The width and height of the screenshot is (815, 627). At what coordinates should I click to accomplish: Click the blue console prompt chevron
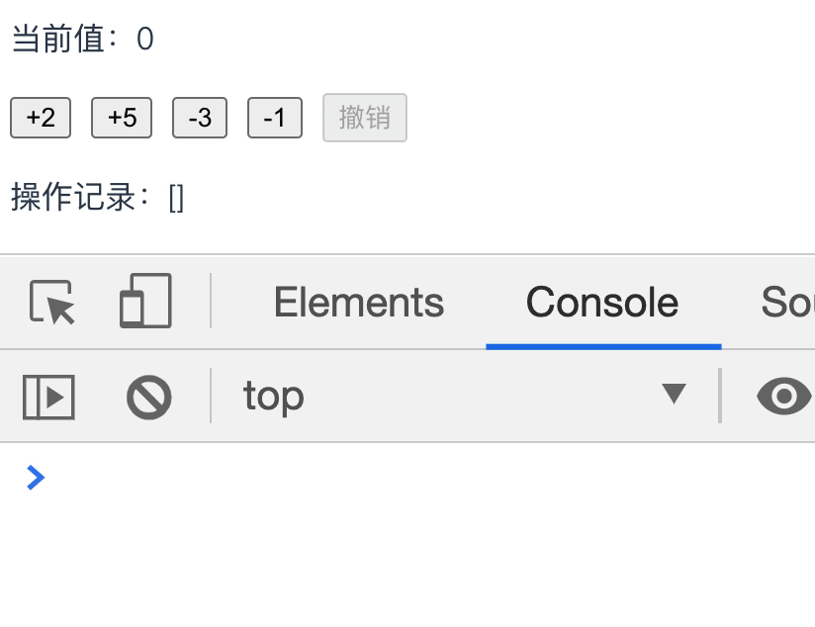pos(36,478)
